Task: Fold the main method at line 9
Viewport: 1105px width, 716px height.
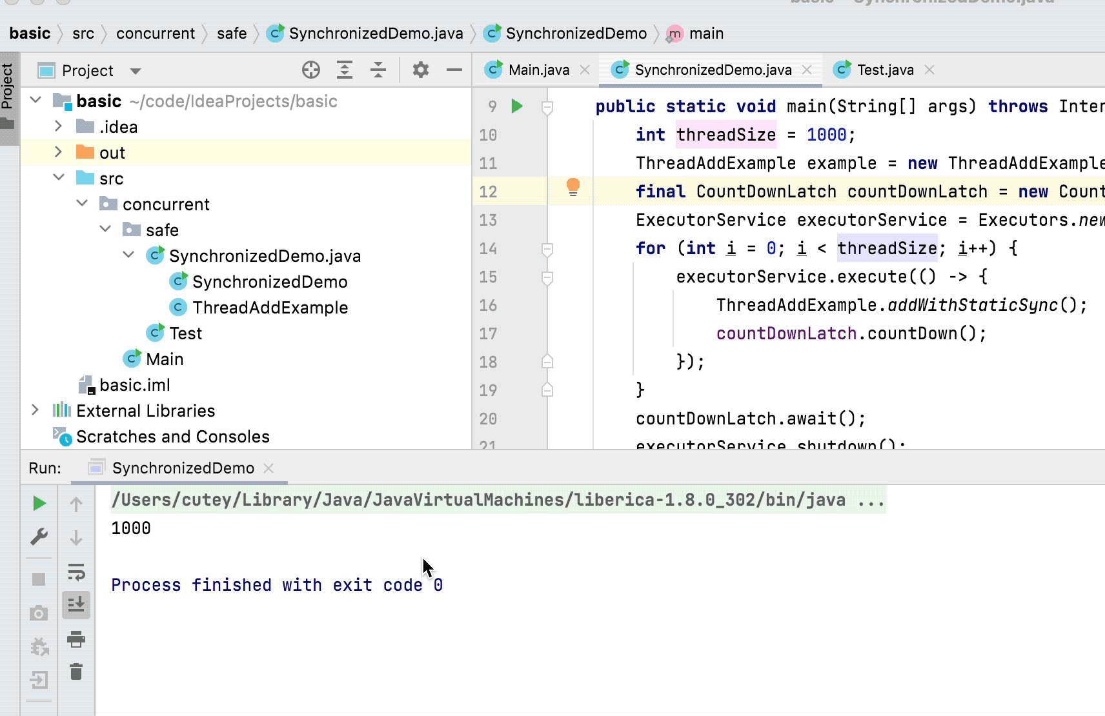Action: [x=547, y=107]
